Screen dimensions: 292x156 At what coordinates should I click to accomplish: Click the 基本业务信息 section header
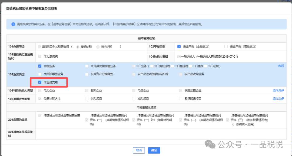coord(146,38)
